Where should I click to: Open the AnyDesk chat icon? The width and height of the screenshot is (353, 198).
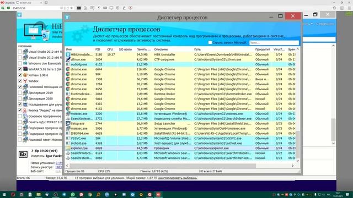(x=92, y=8)
